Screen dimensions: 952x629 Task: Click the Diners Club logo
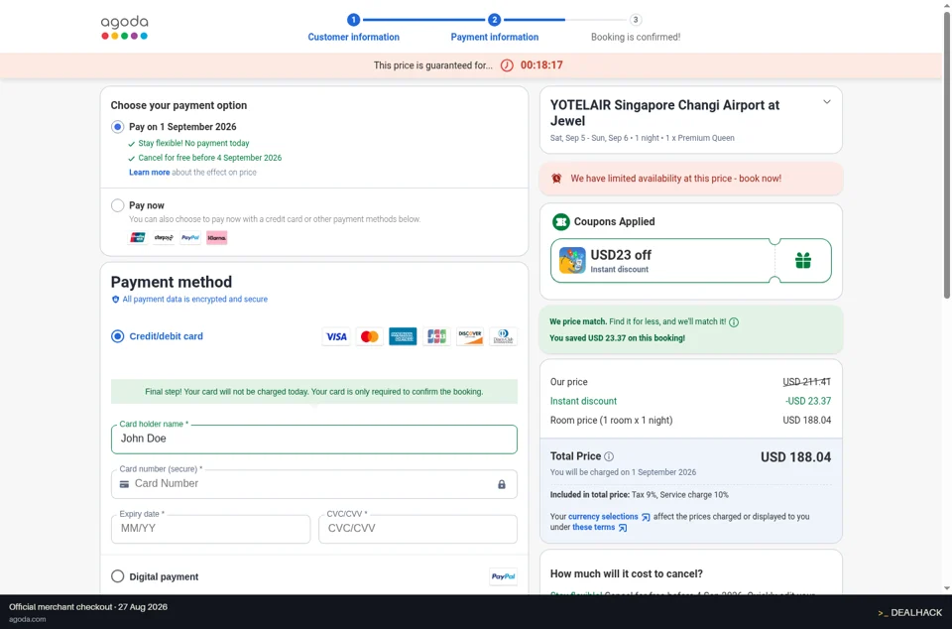(x=504, y=336)
